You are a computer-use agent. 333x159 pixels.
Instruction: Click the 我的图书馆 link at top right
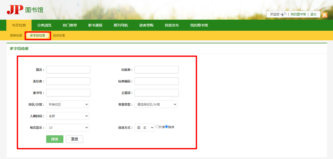(298, 14)
